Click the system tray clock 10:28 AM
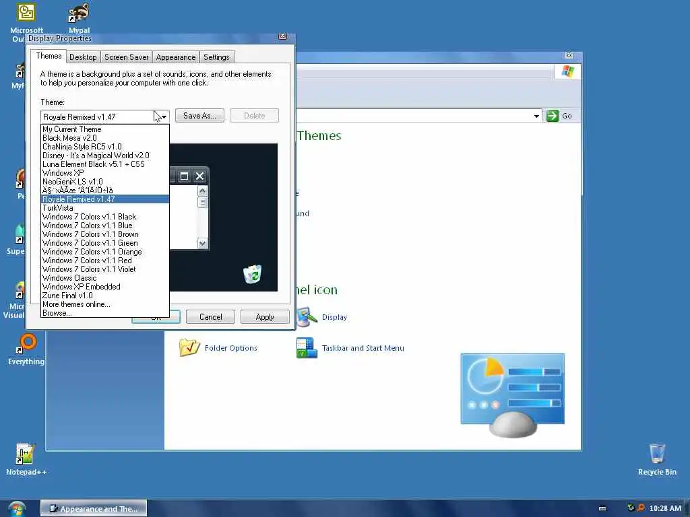The width and height of the screenshot is (690, 517). pos(665,508)
